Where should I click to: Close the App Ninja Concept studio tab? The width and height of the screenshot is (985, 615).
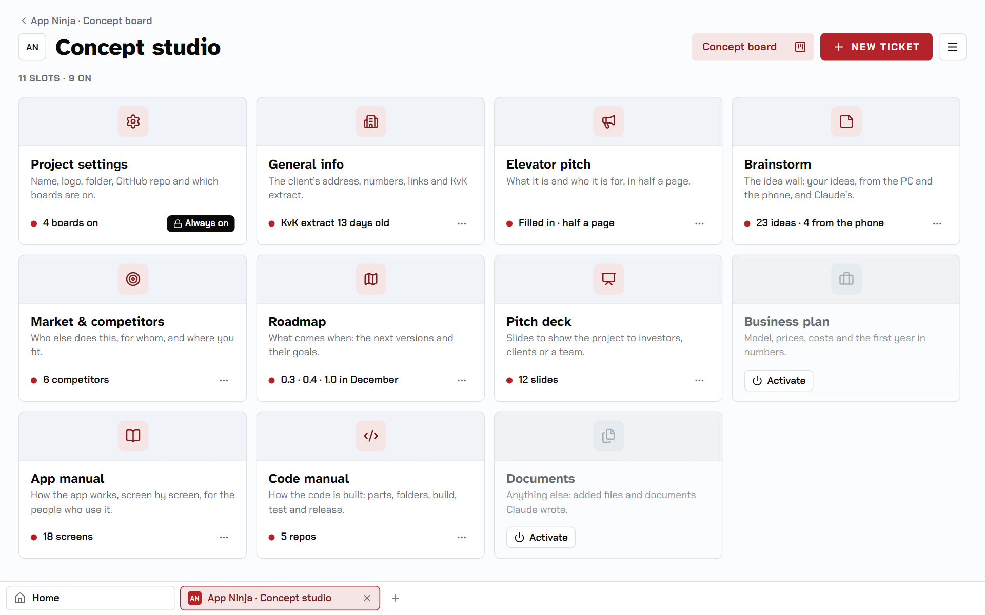click(367, 598)
